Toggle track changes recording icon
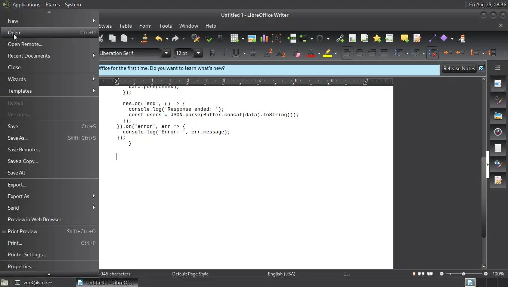The width and height of the screenshot is (508, 287). pos(417,38)
